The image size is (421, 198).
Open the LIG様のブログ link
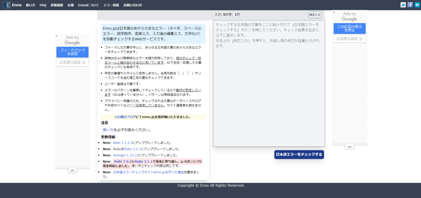125,117
